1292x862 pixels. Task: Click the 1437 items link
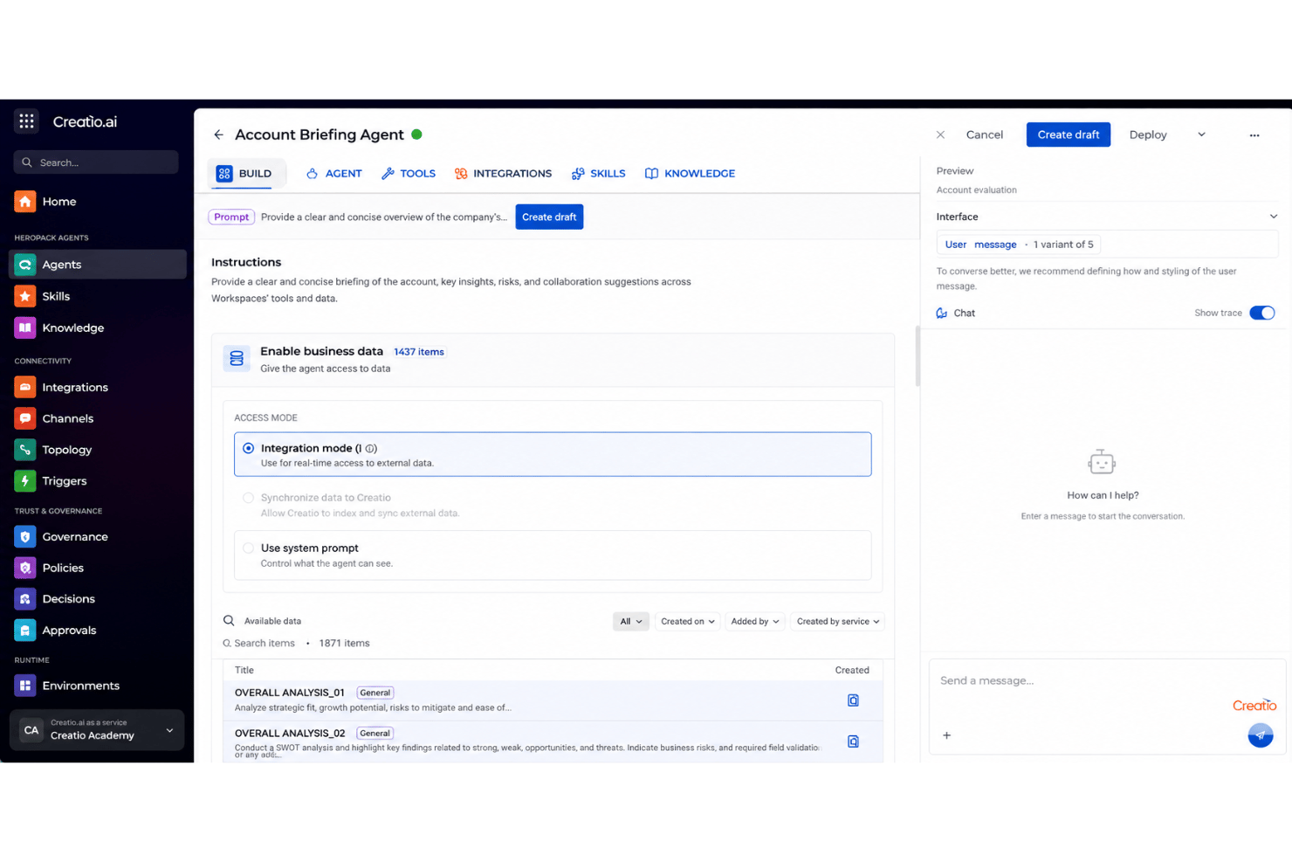click(x=419, y=352)
